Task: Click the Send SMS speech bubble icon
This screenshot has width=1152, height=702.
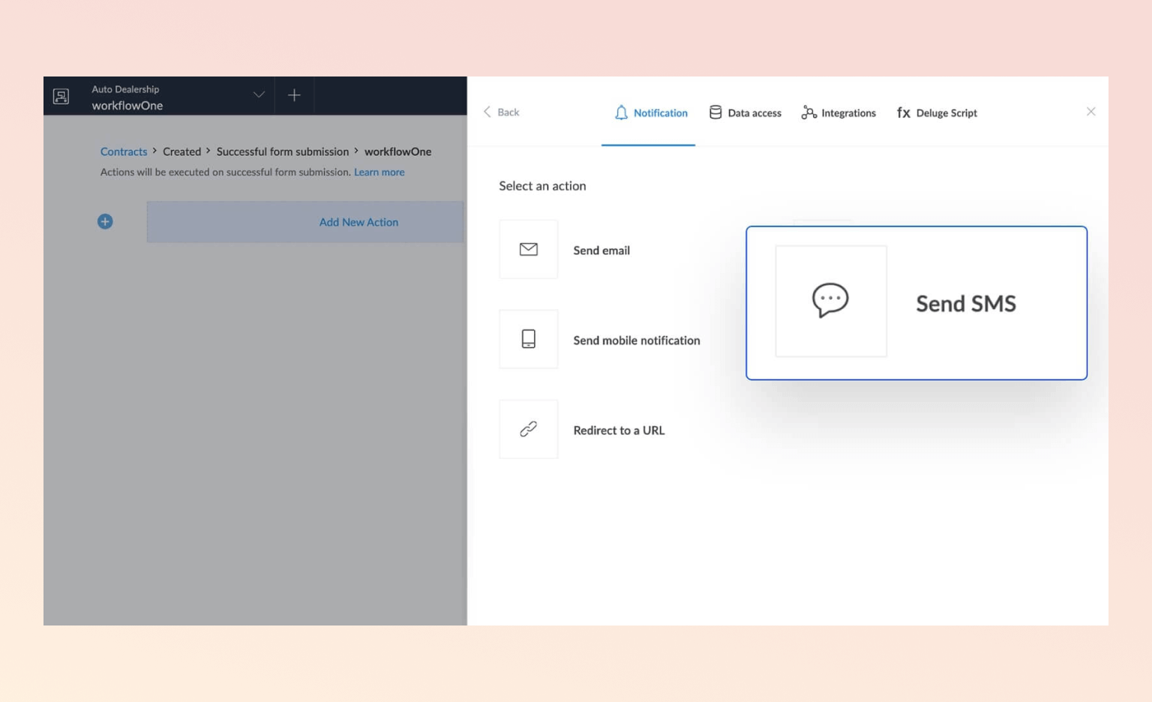Action: [830, 301]
